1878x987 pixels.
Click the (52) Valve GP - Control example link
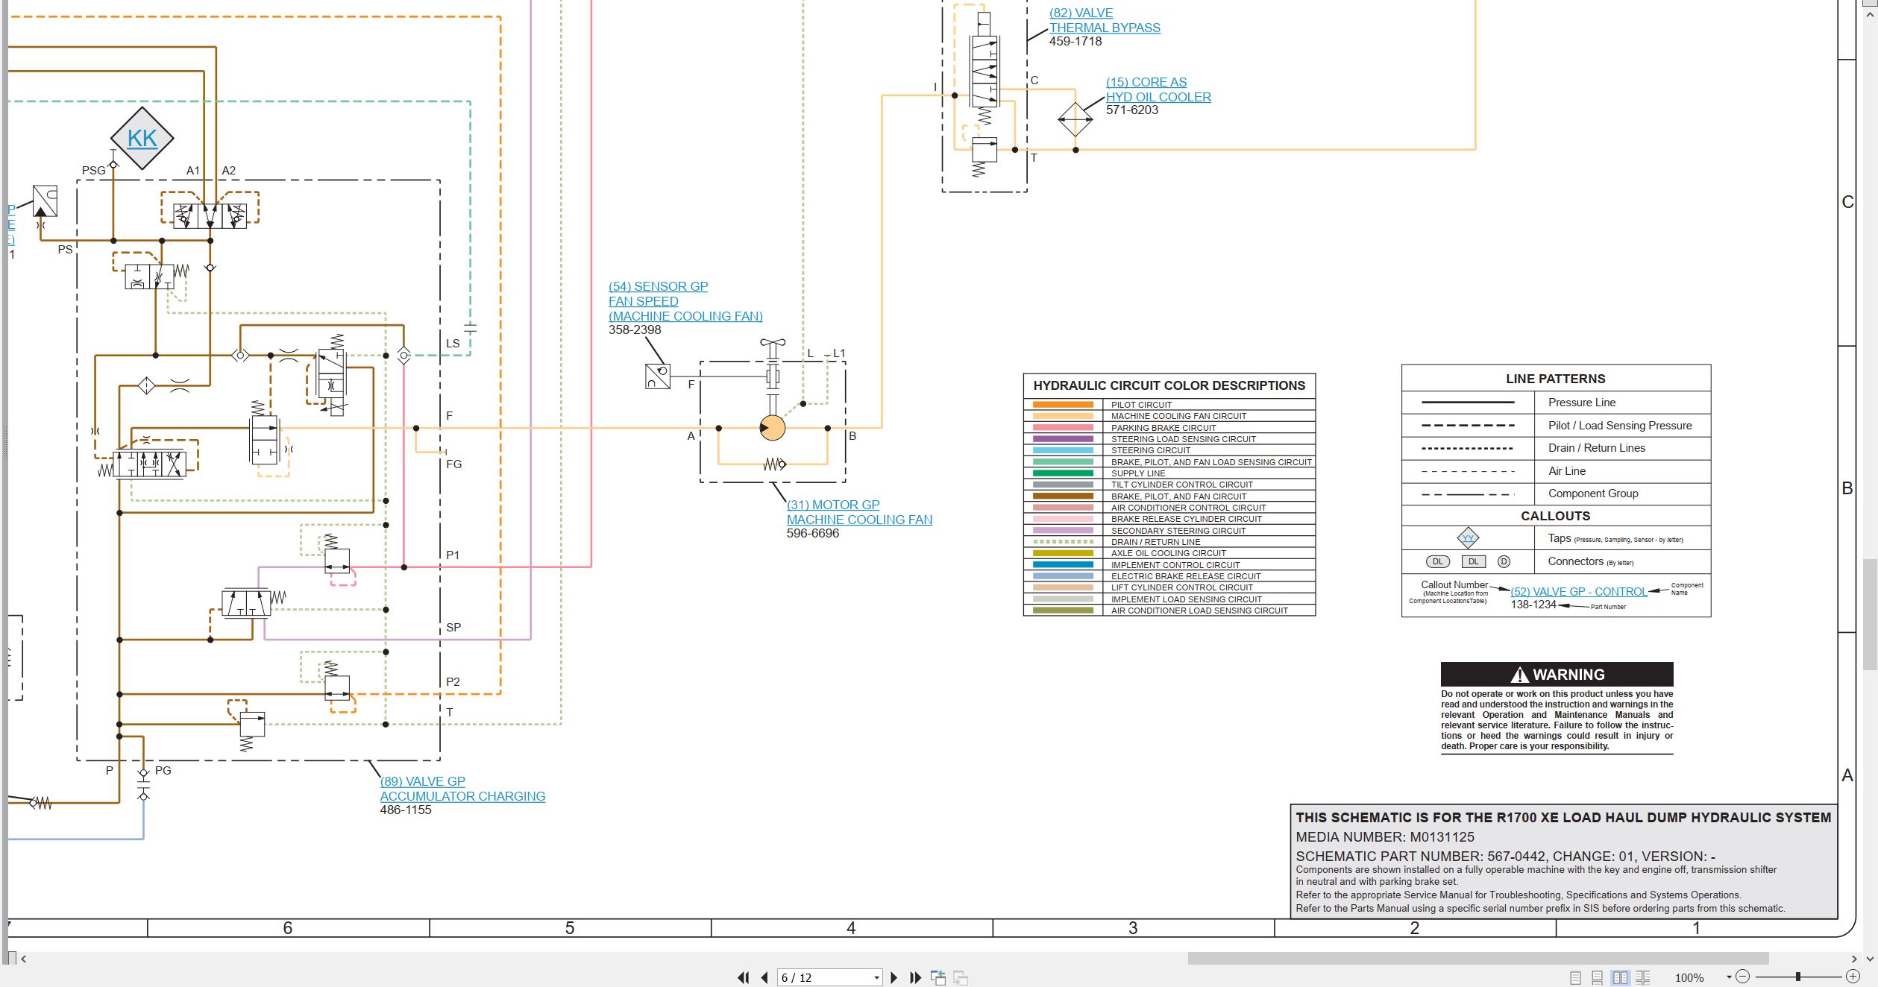(x=1578, y=592)
